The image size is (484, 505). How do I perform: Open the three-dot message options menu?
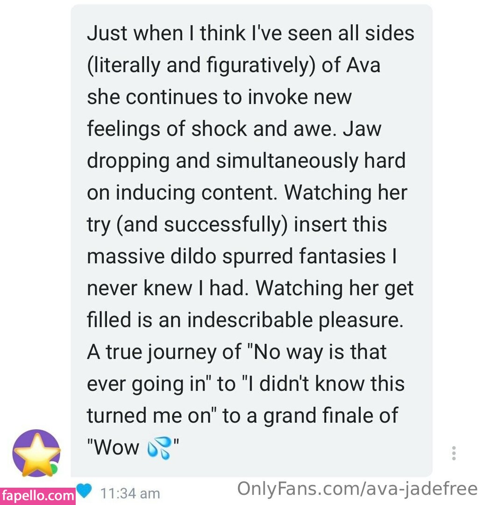pyautogui.click(x=454, y=453)
